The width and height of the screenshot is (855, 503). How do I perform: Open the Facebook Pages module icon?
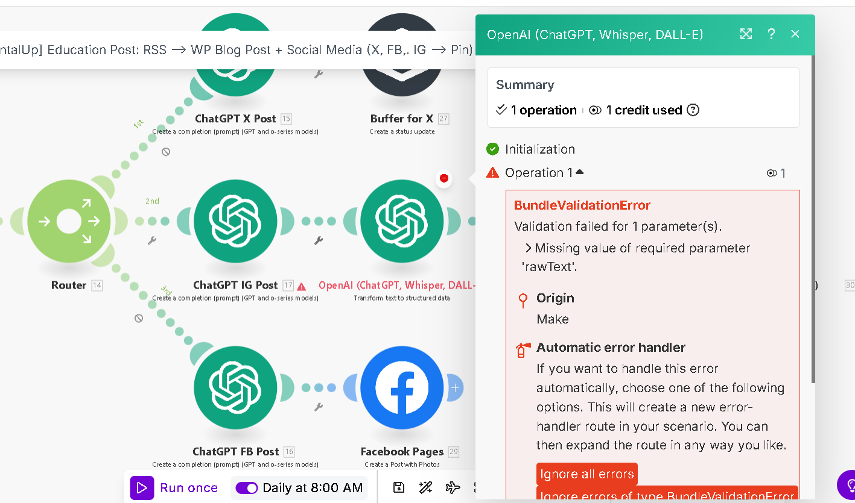[402, 387]
